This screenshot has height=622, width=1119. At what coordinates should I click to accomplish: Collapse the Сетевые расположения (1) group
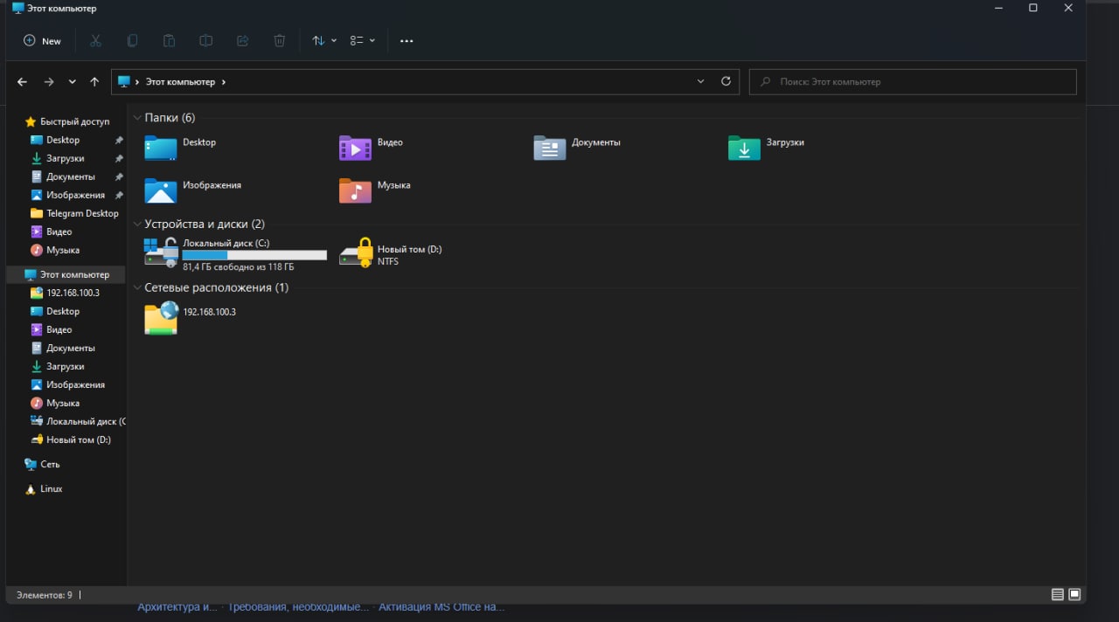pos(137,287)
